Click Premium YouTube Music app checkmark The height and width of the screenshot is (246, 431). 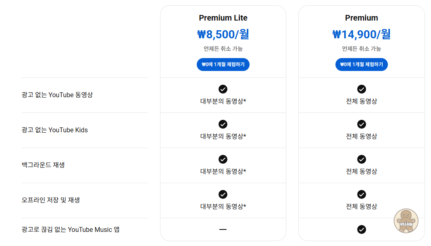[362, 229]
